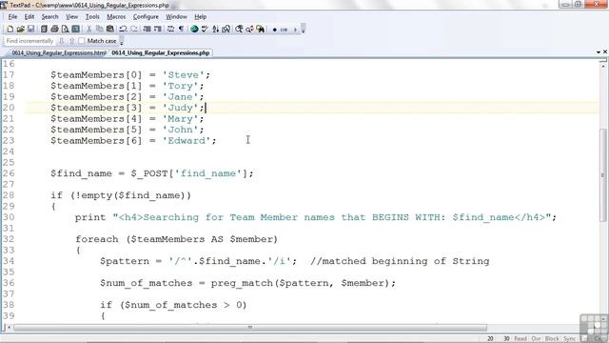Click the Sort lines icon
Screen dimensions: 609x343
pyautogui.click(x=216, y=30)
